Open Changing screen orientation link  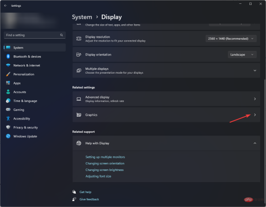pyautogui.click(x=105, y=163)
